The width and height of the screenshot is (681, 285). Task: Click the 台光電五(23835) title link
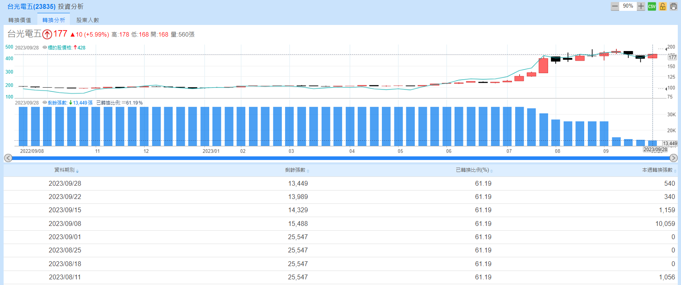tap(31, 6)
